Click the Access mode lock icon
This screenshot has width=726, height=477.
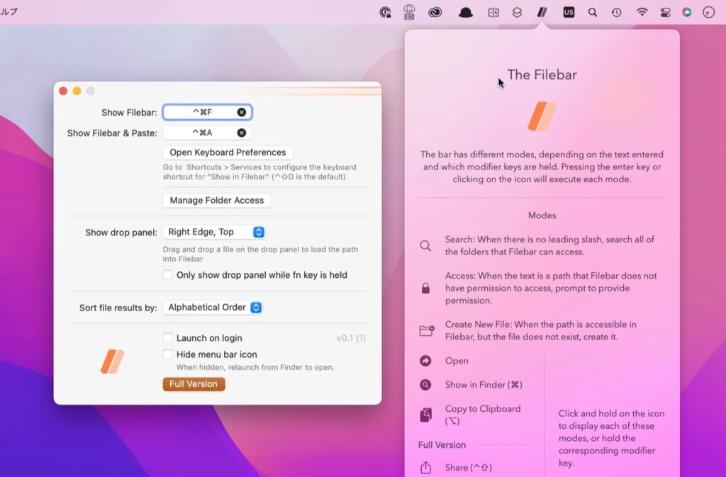click(x=425, y=288)
